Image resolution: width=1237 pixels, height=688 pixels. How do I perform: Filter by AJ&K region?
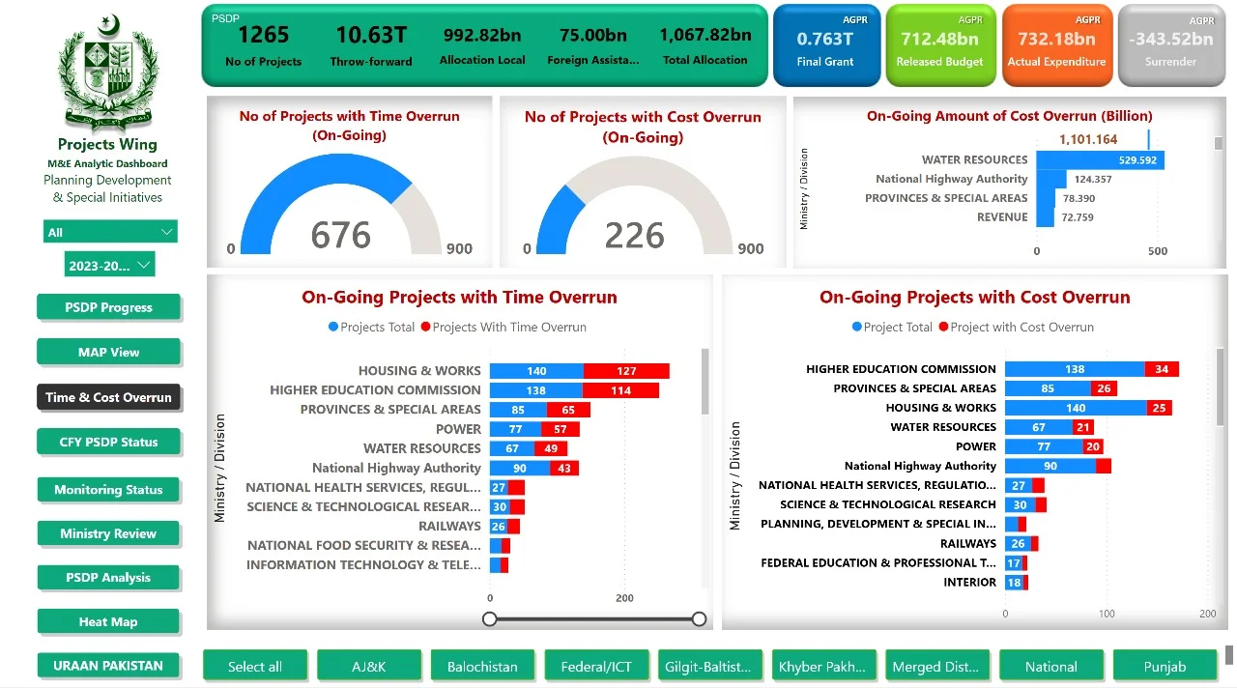coord(369,666)
